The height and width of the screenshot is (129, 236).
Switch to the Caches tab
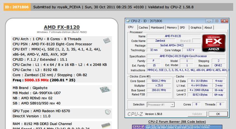pyautogui.click(x=143, y=27)
